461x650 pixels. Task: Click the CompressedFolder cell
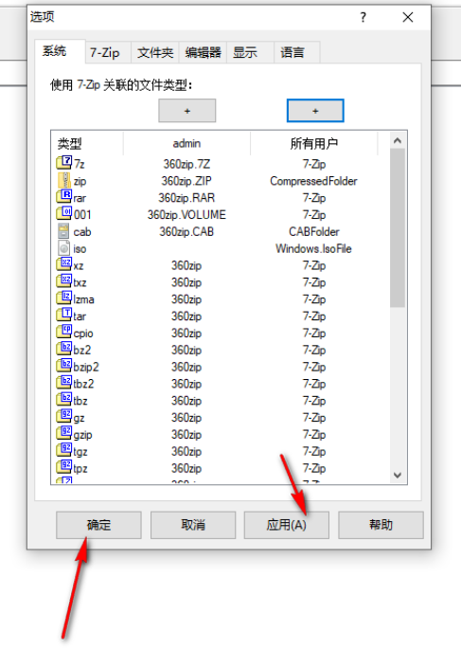coord(313,181)
